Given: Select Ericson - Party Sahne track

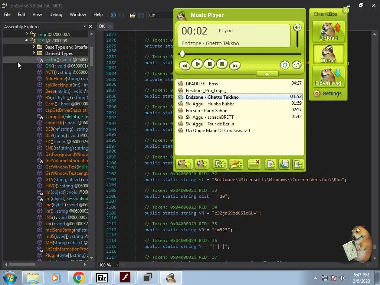Looking at the screenshot, I should pyautogui.click(x=240, y=111).
